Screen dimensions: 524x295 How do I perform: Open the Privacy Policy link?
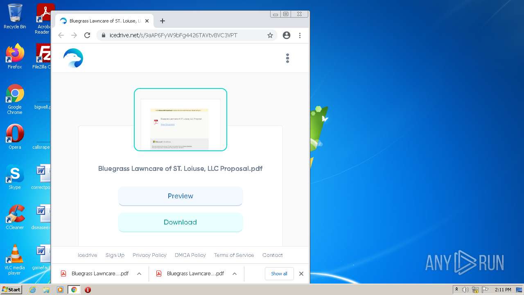[x=149, y=255]
